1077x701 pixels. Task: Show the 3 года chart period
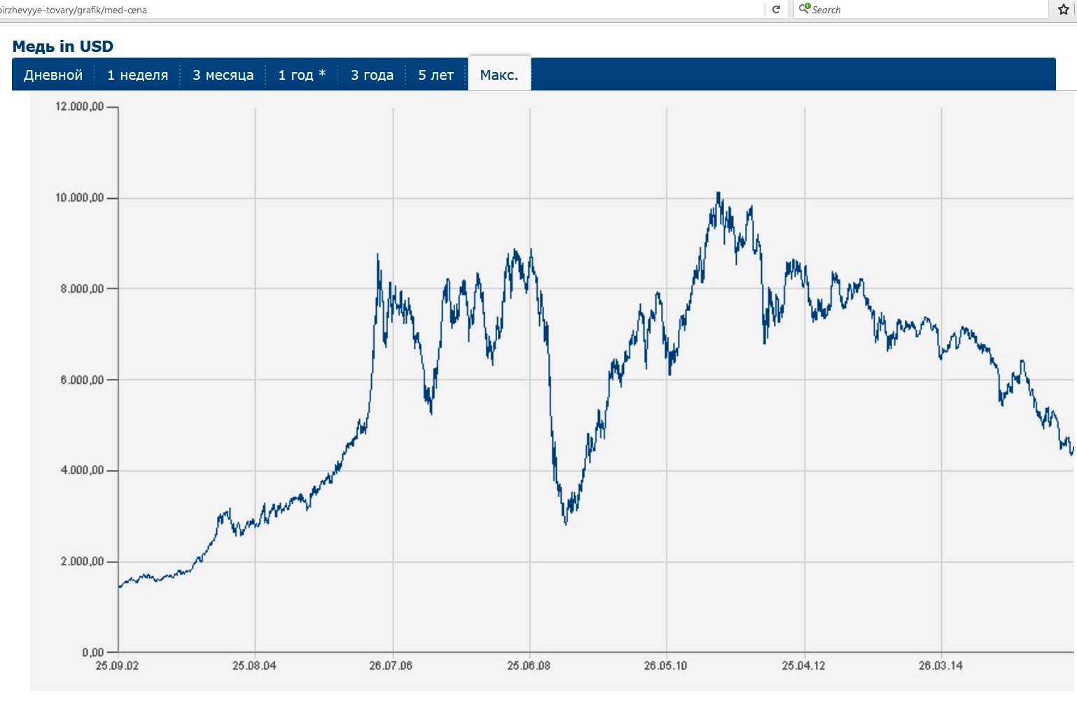coord(372,75)
